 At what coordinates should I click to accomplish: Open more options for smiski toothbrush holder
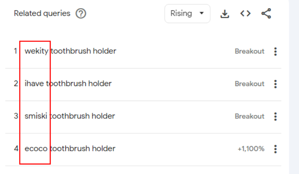[x=275, y=117]
